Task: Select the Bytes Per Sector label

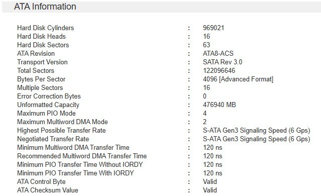Action: pyautogui.click(x=41, y=79)
